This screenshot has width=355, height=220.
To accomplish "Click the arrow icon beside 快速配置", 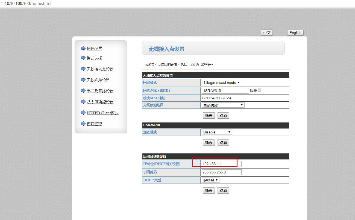I will (83, 48).
